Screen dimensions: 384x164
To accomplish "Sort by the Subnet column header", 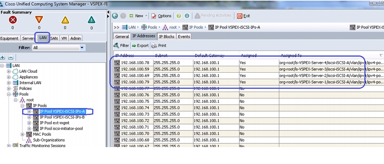I will 173,55.
